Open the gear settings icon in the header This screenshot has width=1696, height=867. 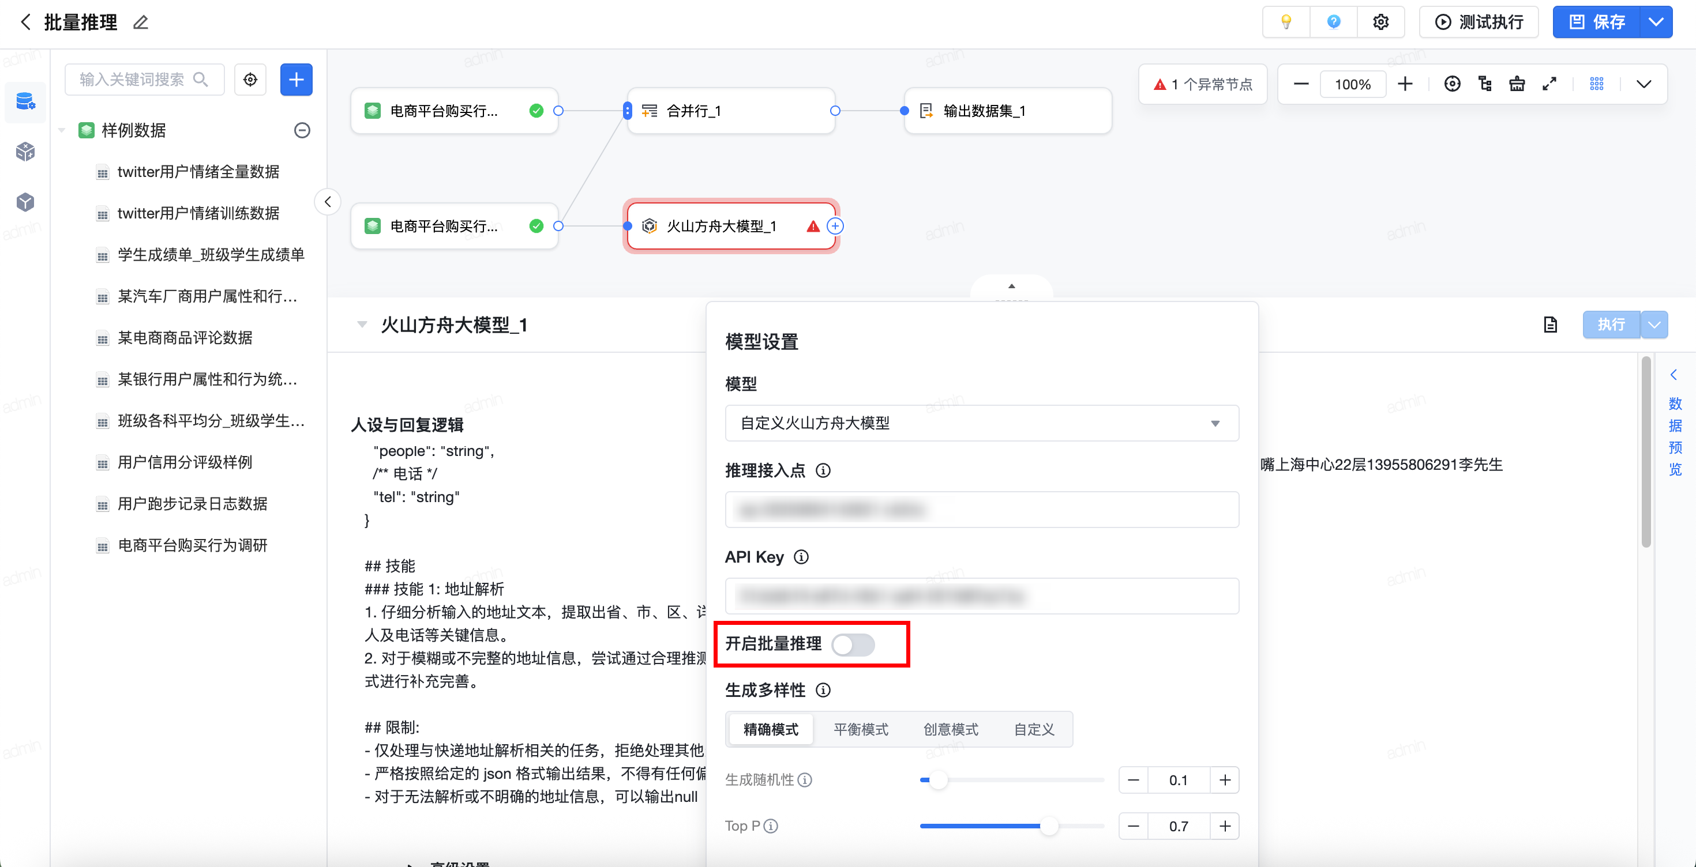tap(1380, 22)
